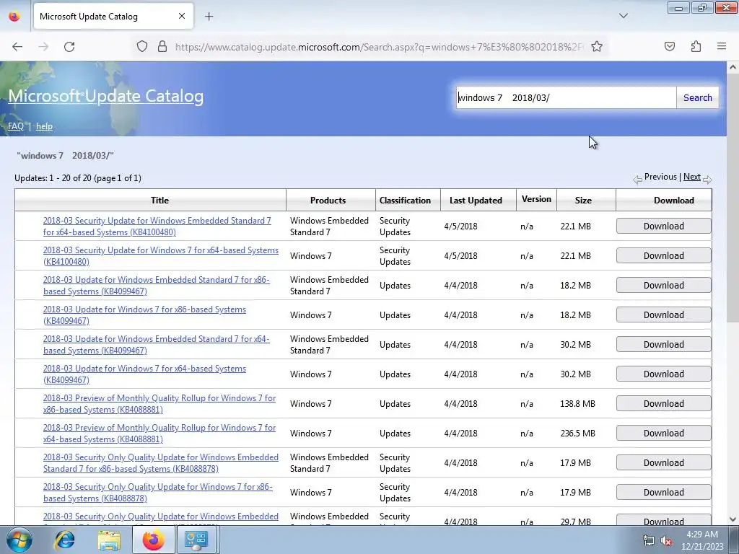Open the Microsoft Update Catalog home link

point(106,96)
